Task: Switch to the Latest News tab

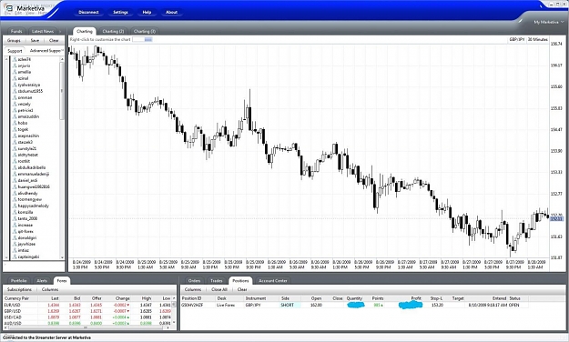Action: tap(43, 32)
